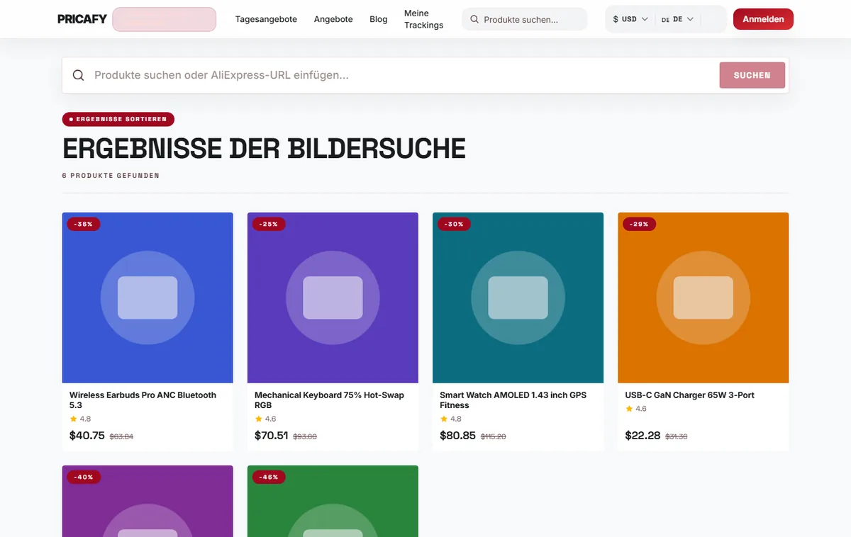
Task: Click the -25% discount badge
Action: coord(269,224)
